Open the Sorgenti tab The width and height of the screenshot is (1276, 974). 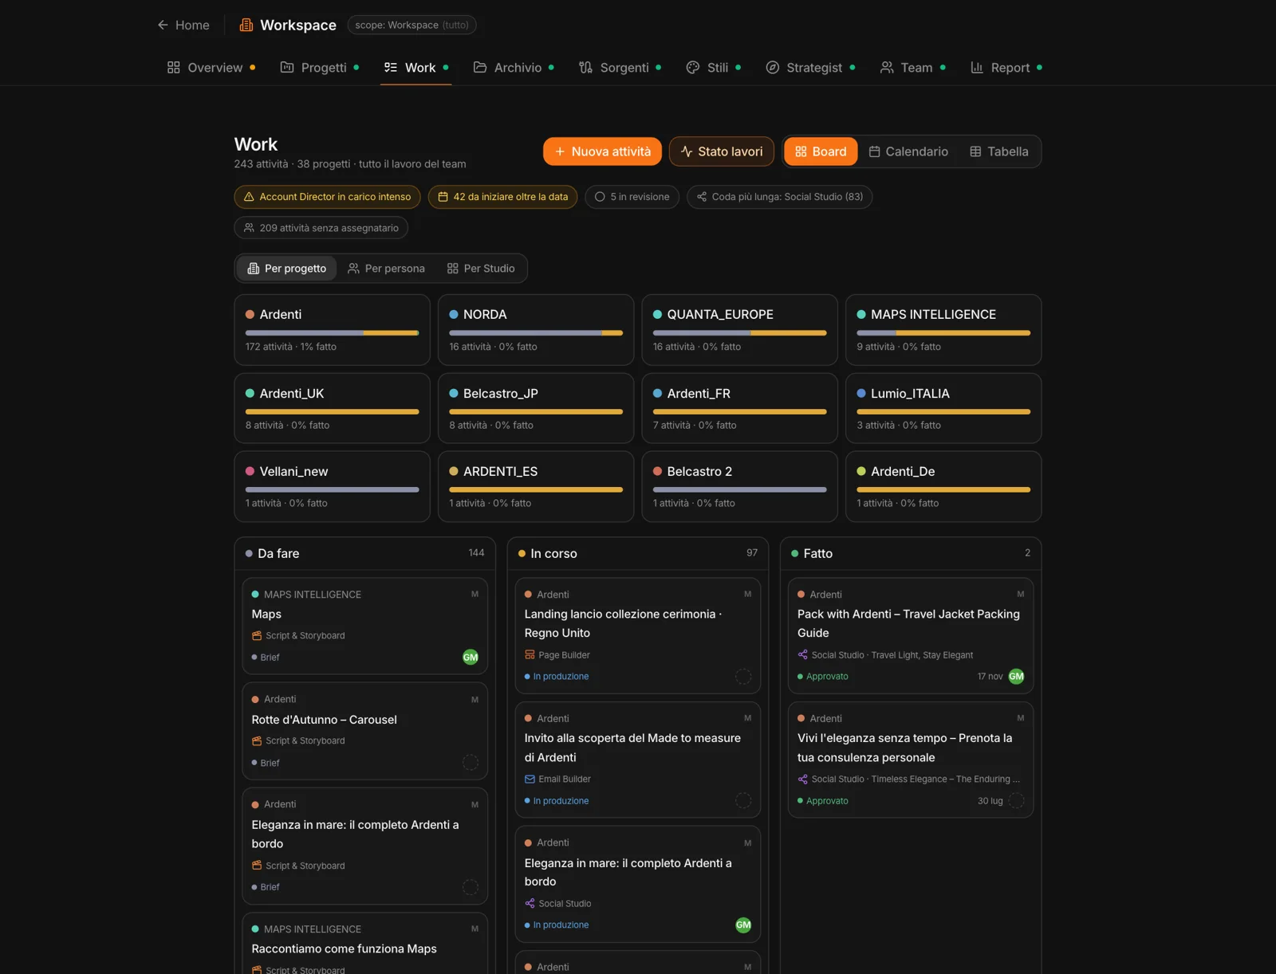point(620,68)
